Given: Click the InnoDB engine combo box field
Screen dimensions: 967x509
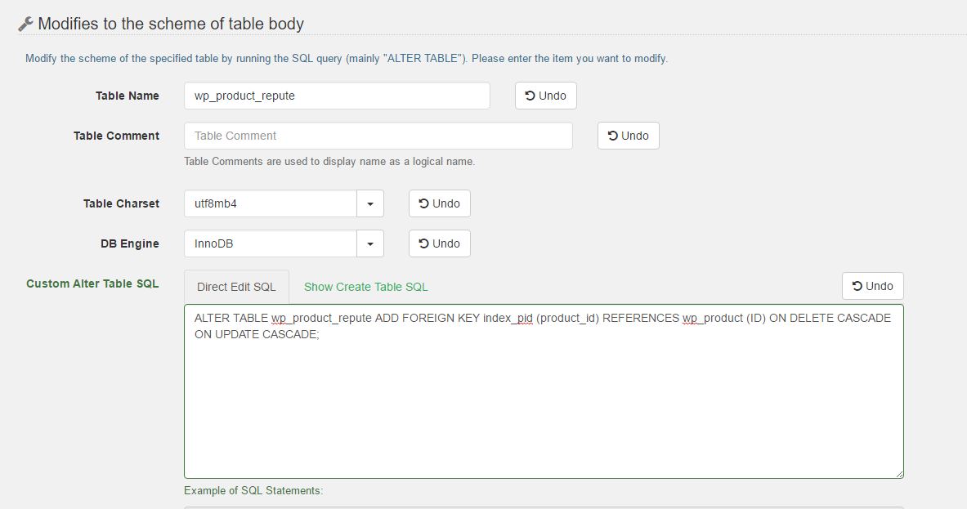Looking at the screenshot, I should (x=270, y=243).
